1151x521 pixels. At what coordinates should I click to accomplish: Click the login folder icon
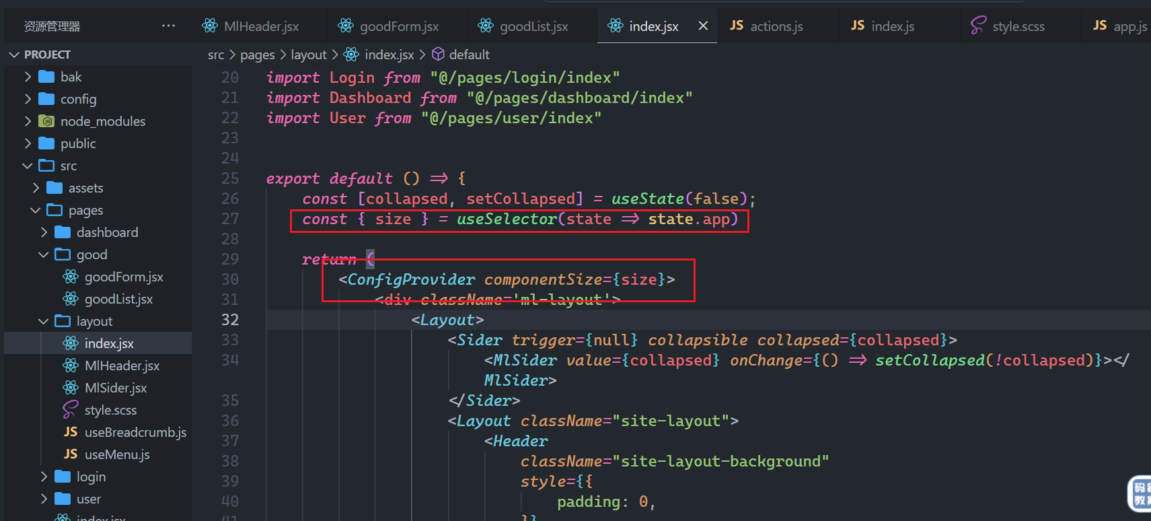click(63, 477)
